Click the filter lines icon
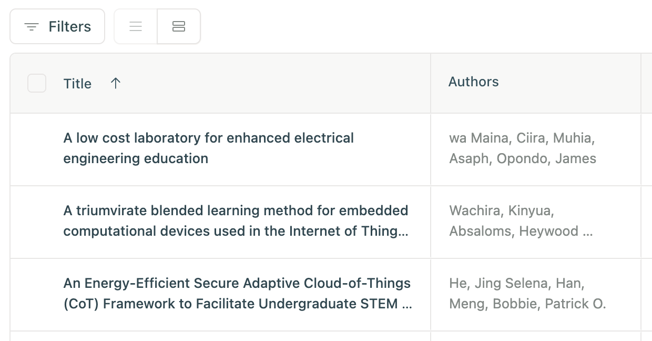This screenshot has width=652, height=341. (x=32, y=27)
